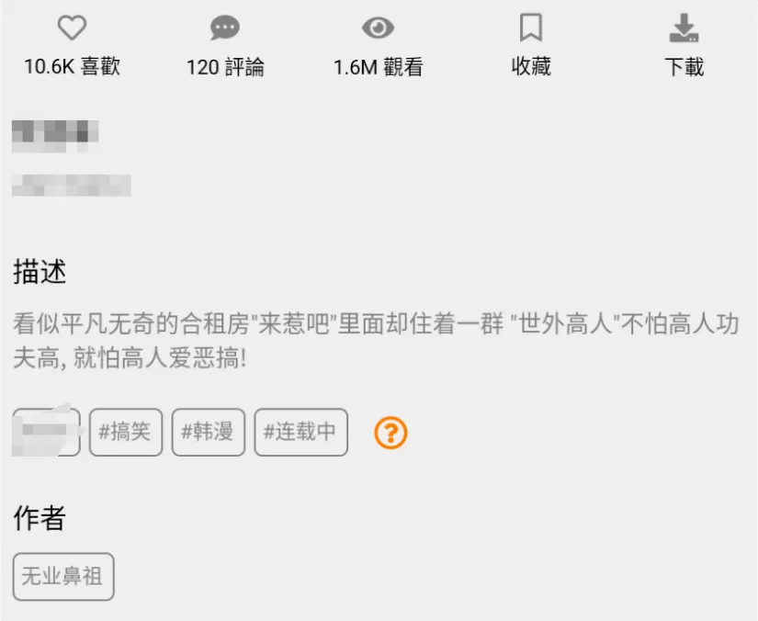
Task: Click the eye views icon
Action: click(378, 28)
